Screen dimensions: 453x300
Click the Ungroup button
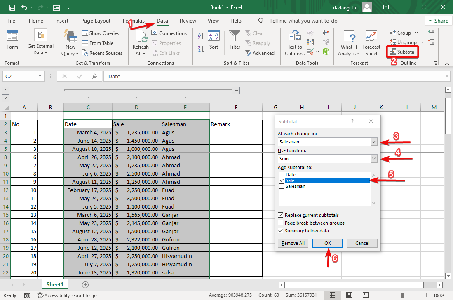coord(403,42)
